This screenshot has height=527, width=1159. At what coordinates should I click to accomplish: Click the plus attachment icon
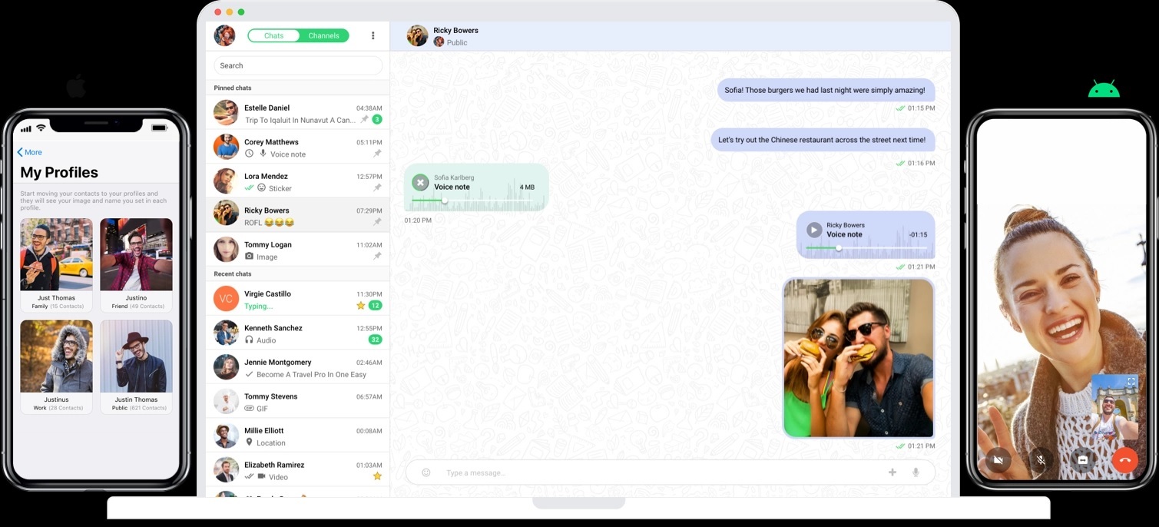(x=892, y=472)
